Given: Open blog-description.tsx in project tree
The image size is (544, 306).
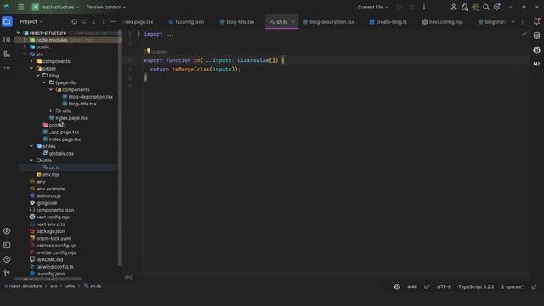Looking at the screenshot, I should click(91, 97).
